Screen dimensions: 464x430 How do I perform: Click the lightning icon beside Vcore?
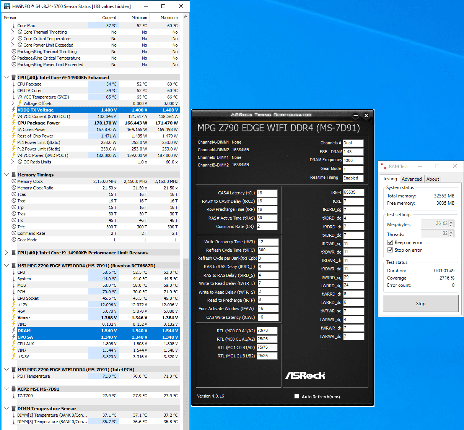click(x=14, y=318)
